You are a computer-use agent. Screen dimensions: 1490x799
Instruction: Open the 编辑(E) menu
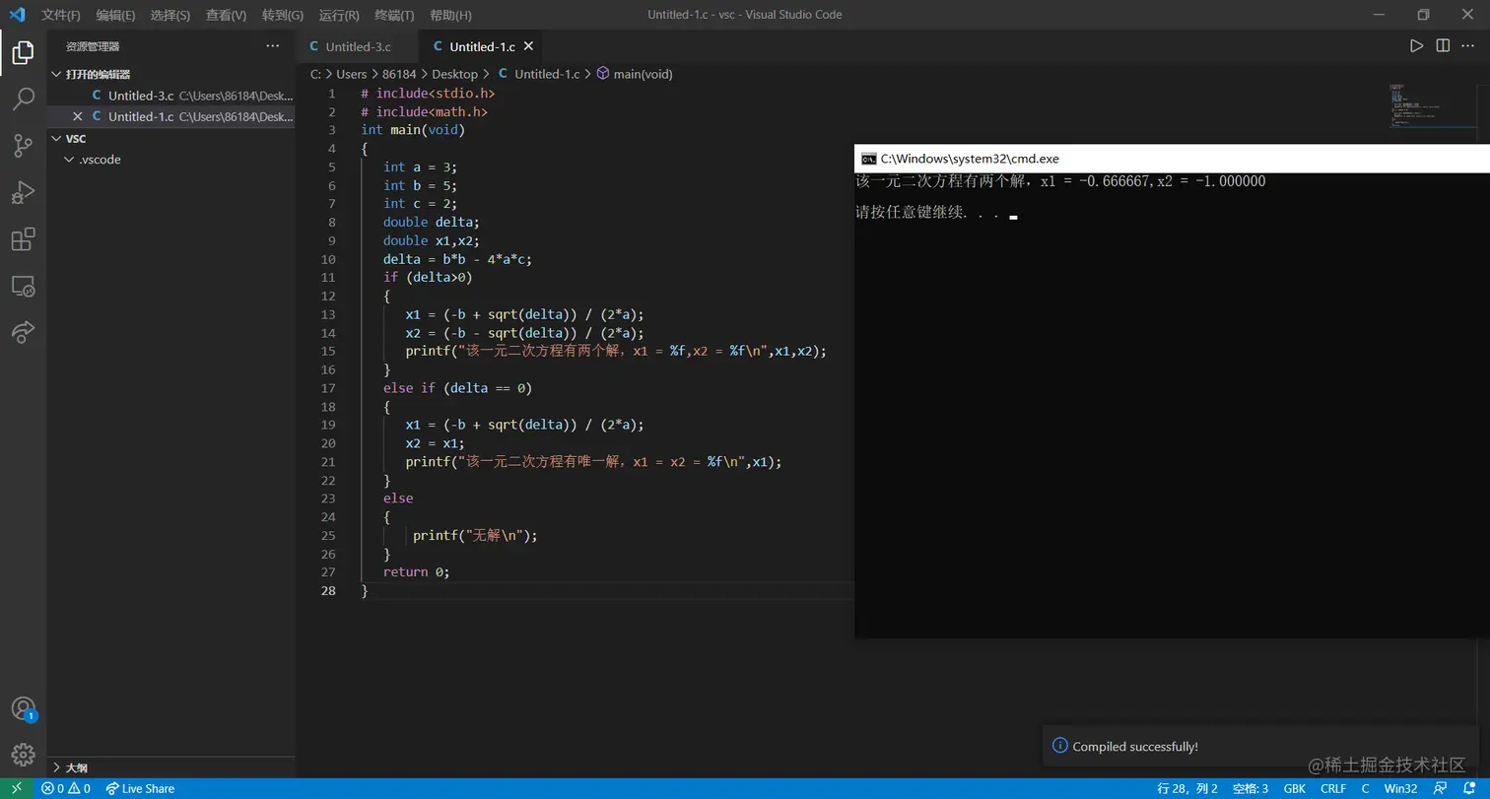(115, 15)
